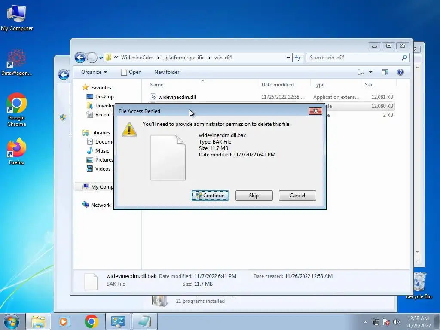Screen dimensions: 440x330
Task: Sort by the Type column header
Action: tap(336, 85)
